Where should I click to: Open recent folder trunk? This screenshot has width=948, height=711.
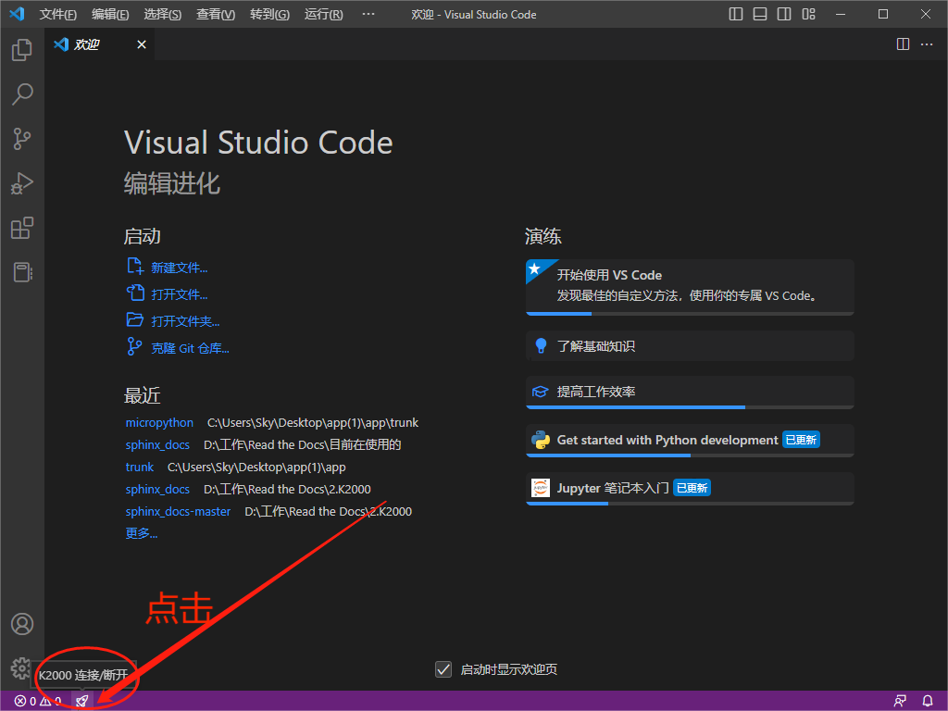[140, 468]
